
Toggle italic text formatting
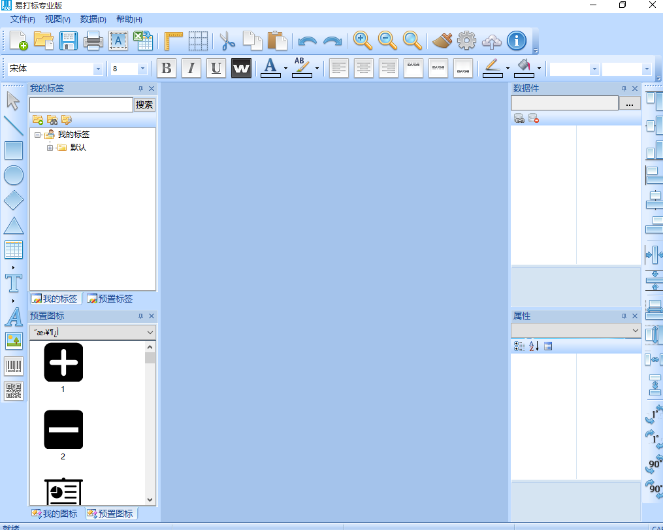pos(191,68)
